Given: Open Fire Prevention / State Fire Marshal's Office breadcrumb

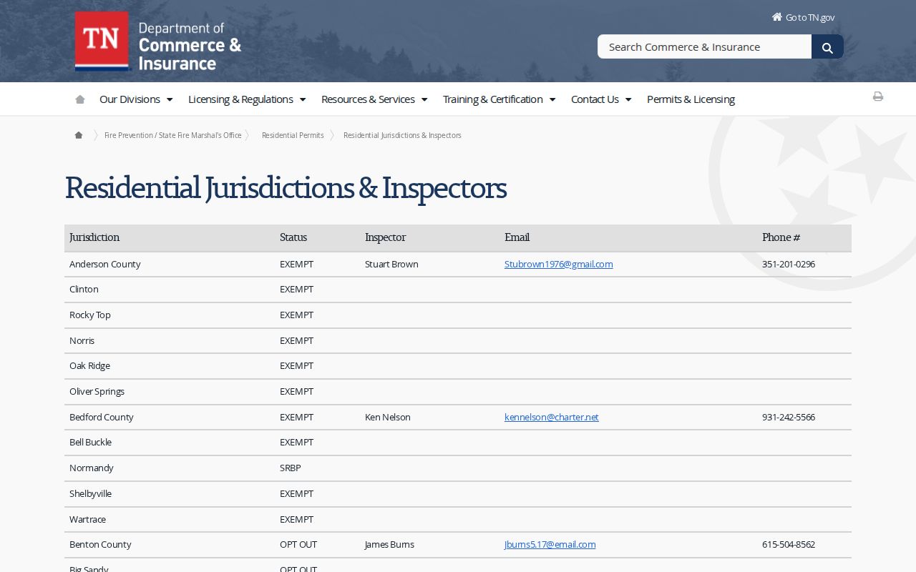Looking at the screenshot, I should pyautogui.click(x=173, y=135).
